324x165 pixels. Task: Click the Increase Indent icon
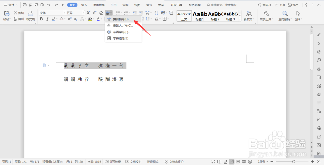[x=141, y=13]
